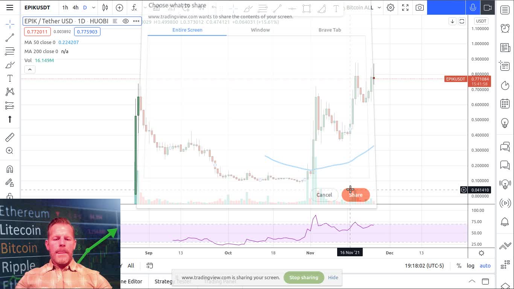The width and height of the screenshot is (514, 289).
Task: Select the ruler measure tool
Action: tap(10, 137)
